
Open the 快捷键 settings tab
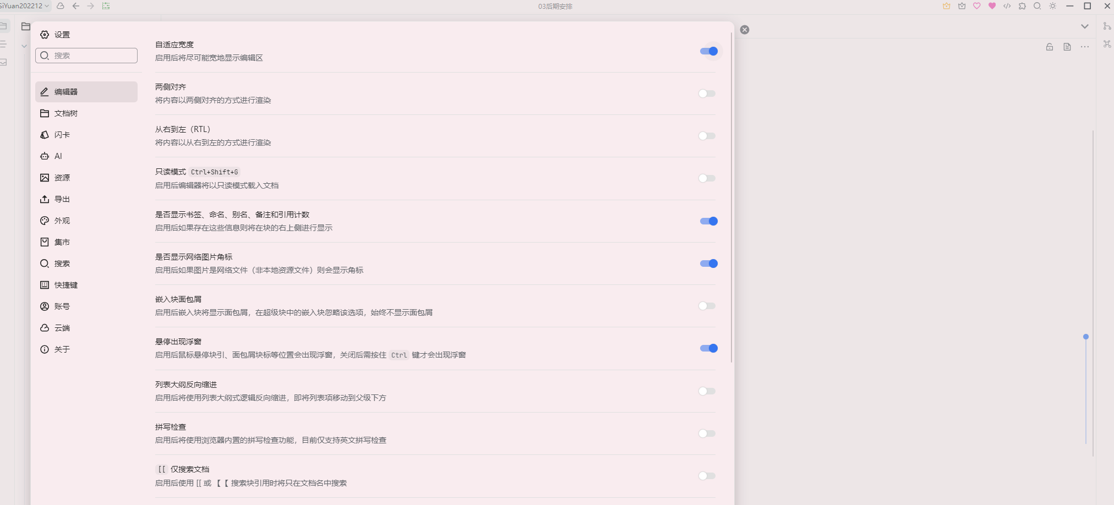(86, 285)
